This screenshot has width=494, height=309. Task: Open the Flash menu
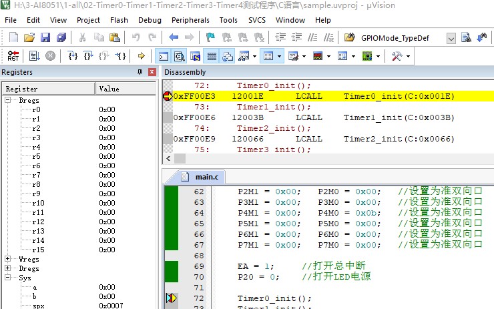pyautogui.click(x=119, y=20)
